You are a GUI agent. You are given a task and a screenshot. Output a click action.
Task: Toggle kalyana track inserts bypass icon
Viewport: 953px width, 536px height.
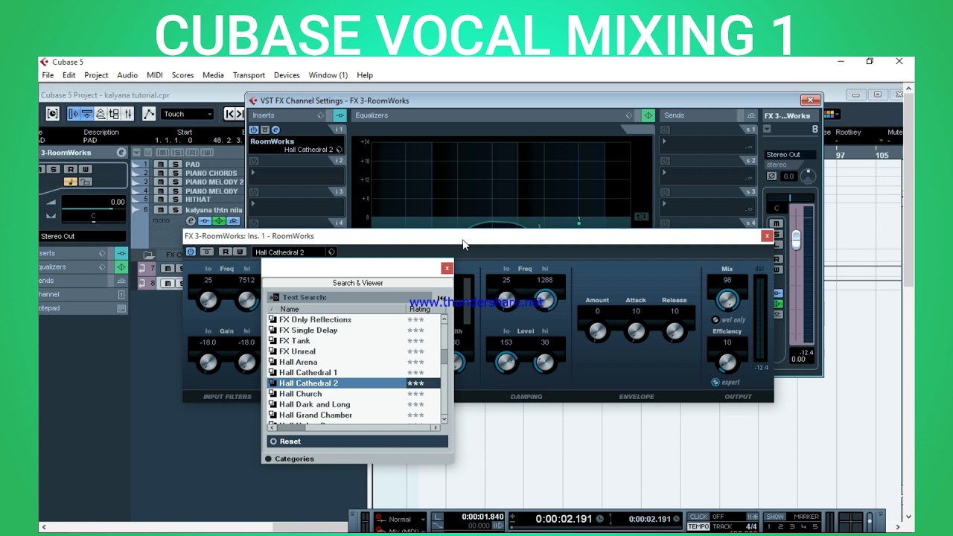[205, 221]
